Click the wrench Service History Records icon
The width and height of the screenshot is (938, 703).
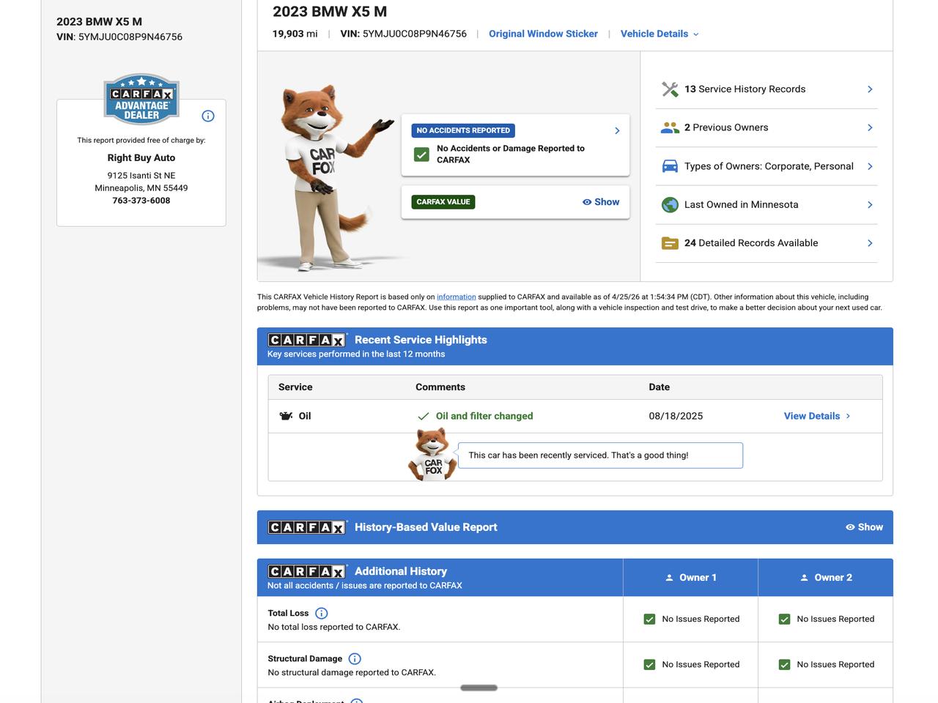click(x=670, y=89)
